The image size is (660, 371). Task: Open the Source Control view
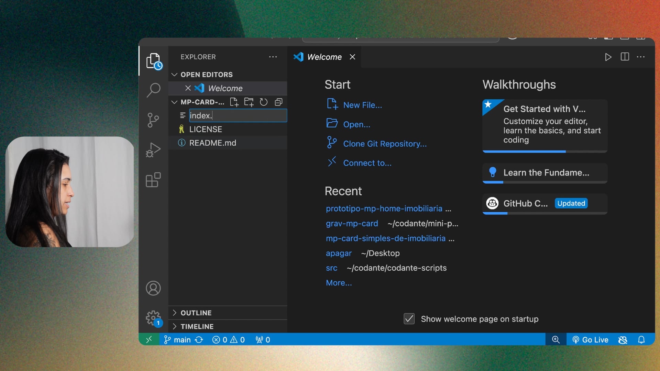click(x=153, y=120)
